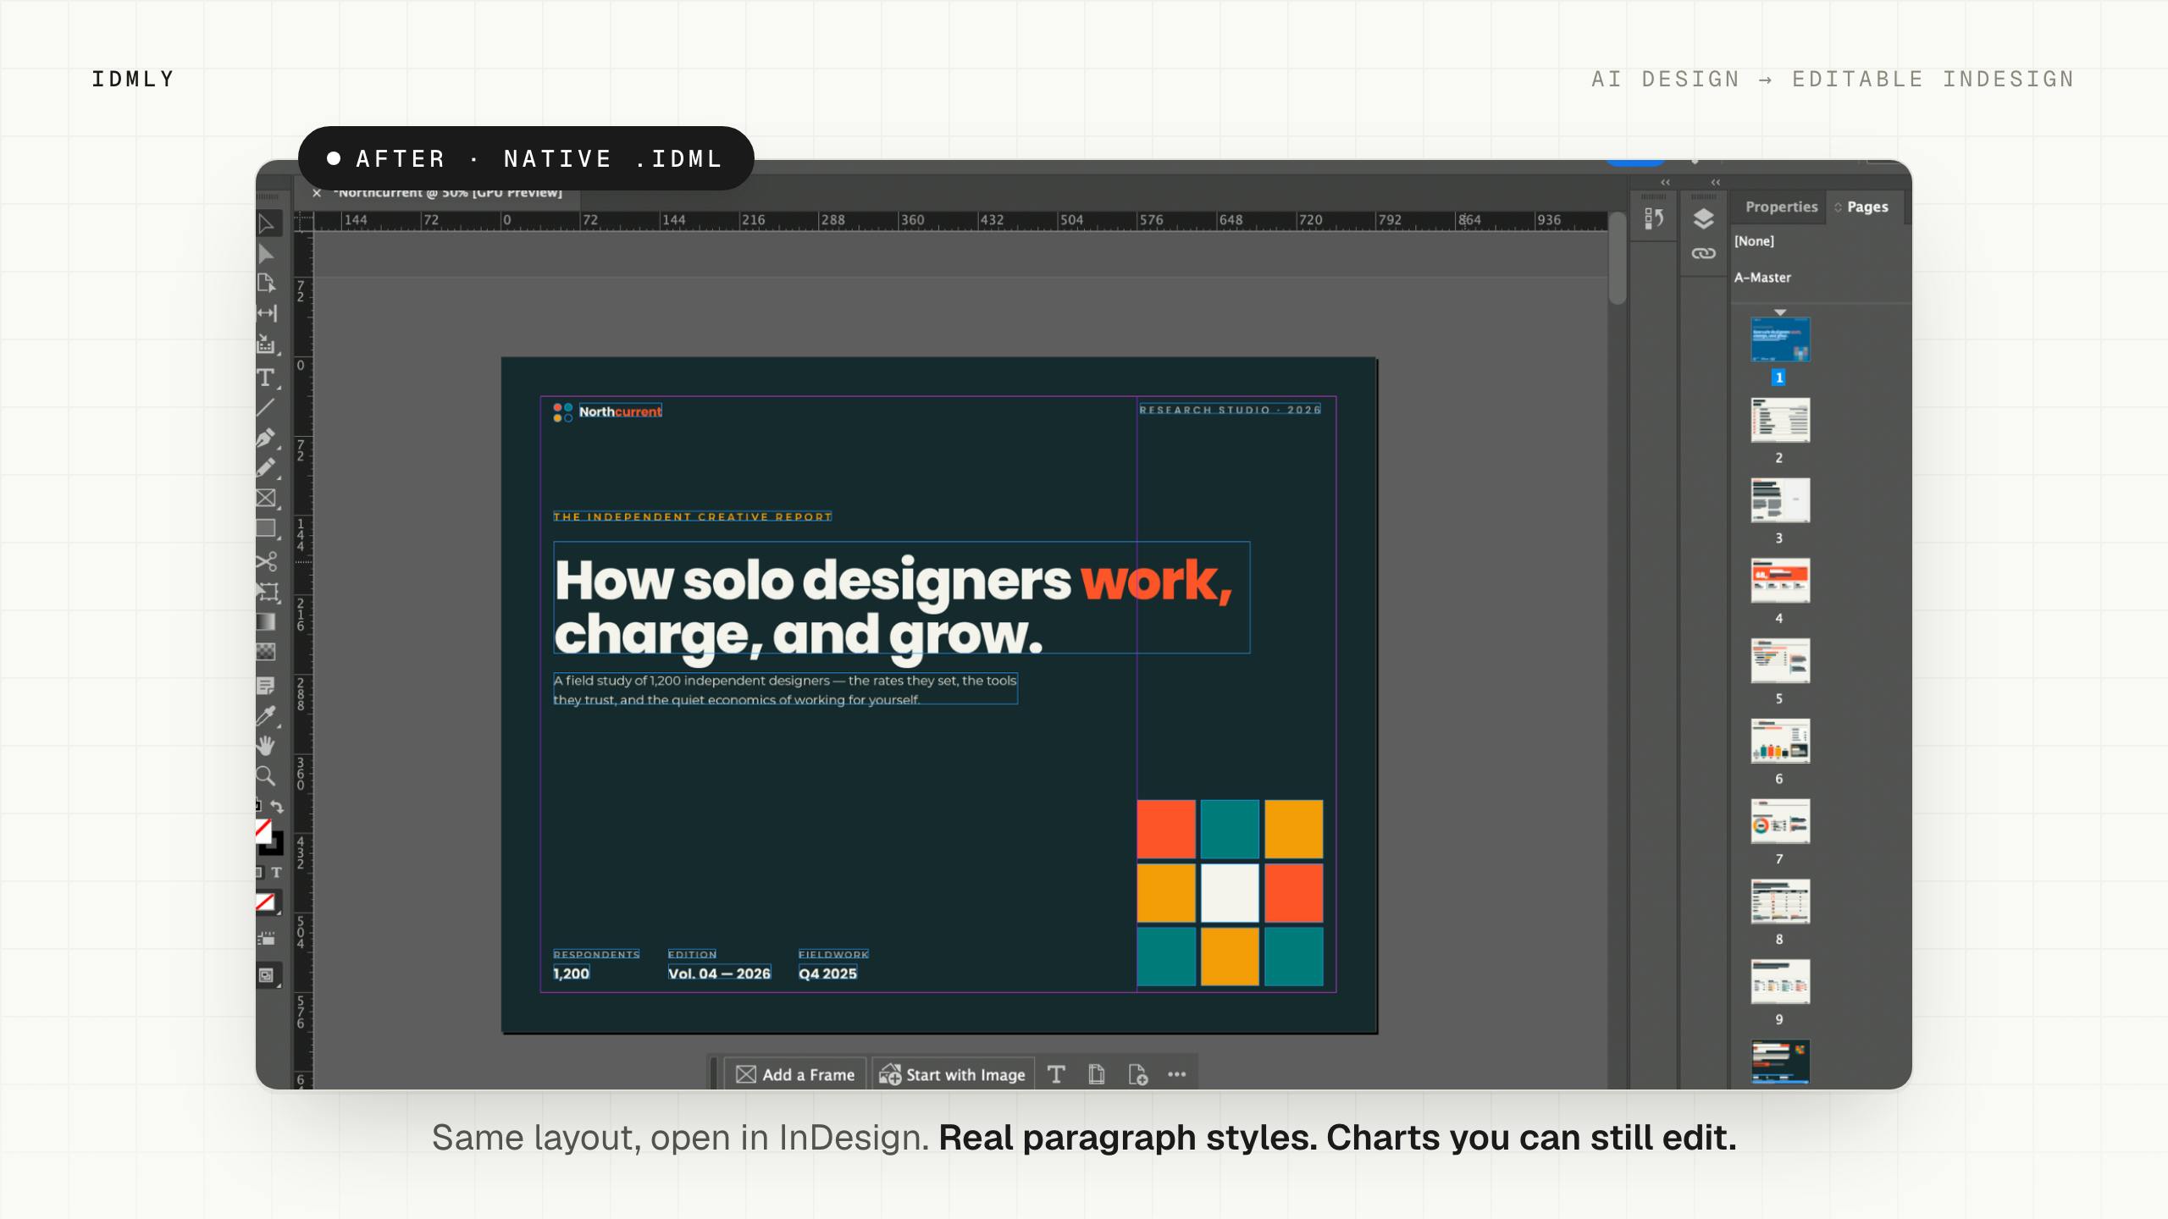Click the 'Q4 2025' text

tap(827, 974)
